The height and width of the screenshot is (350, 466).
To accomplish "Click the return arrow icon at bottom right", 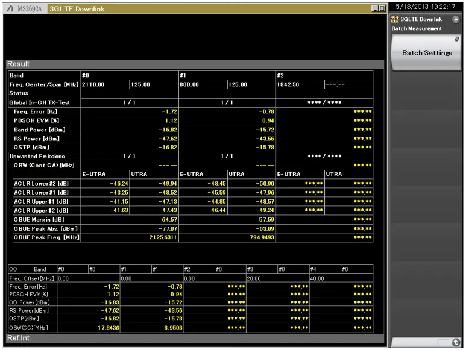I will tap(456, 342).
